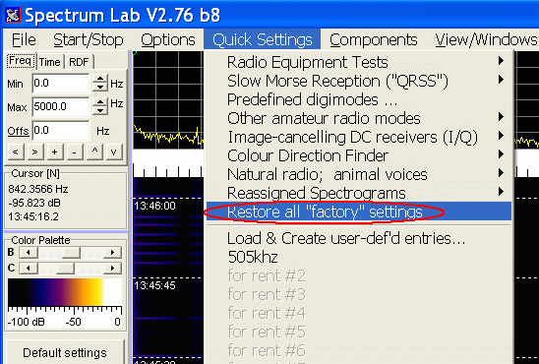This screenshot has width=539, height=364.
Task: Click brightness B slider right arrow
Action: [x=112, y=253]
